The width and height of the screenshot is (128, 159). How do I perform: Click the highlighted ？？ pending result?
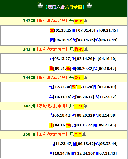pyautogui.click(x=78, y=134)
